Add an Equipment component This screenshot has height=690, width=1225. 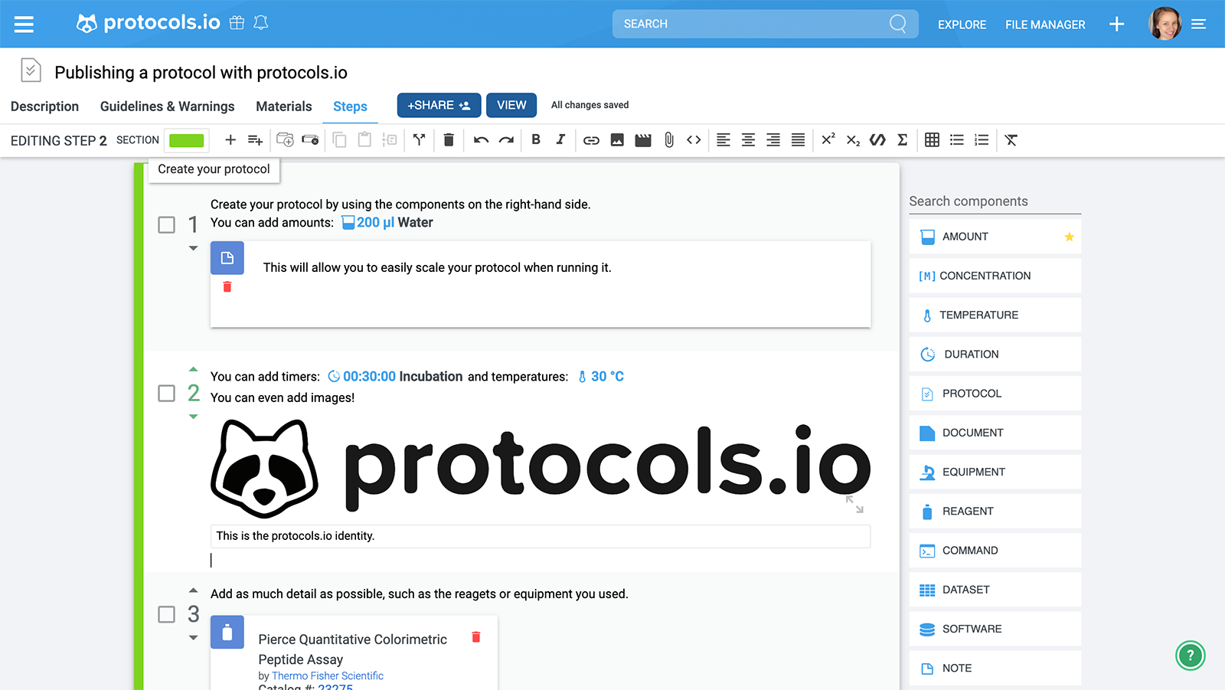(995, 472)
